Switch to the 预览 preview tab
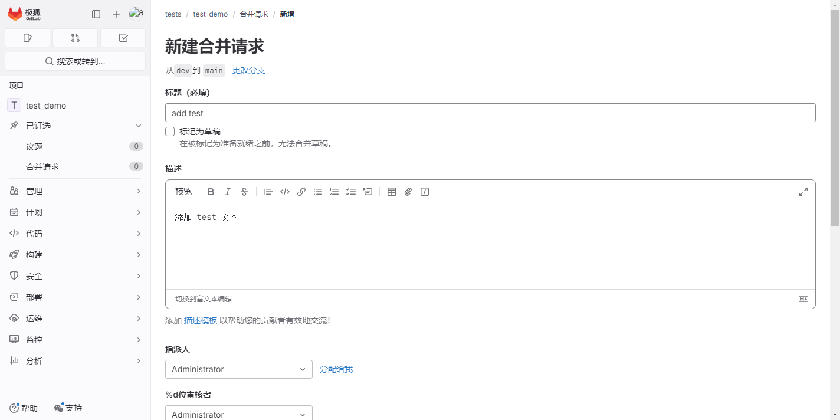 coord(183,192)
